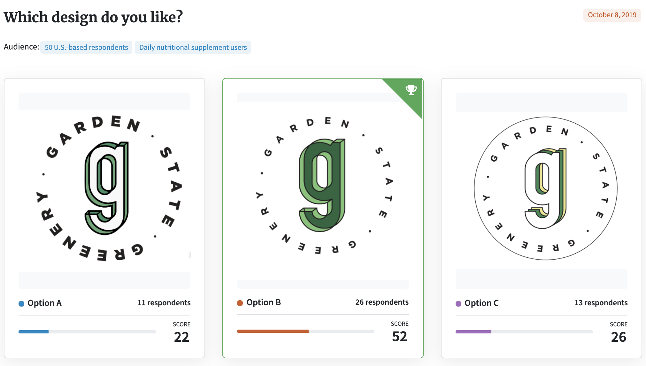Click the orange dot beside Option B
Screen dimensions: 646x366
240,303
